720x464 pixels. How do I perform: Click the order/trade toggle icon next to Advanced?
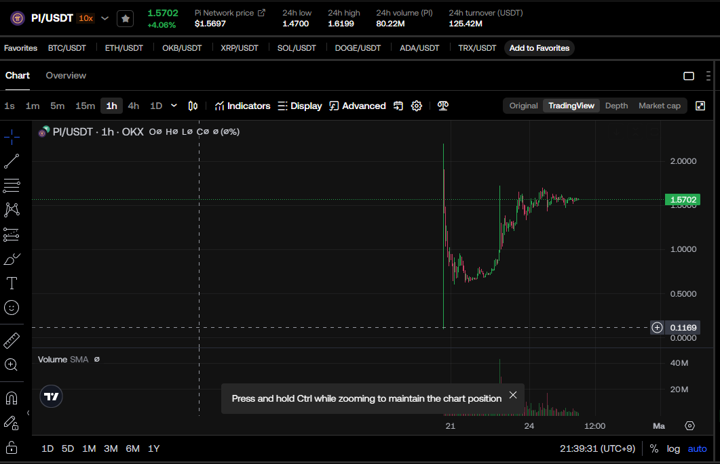(398, 106)
